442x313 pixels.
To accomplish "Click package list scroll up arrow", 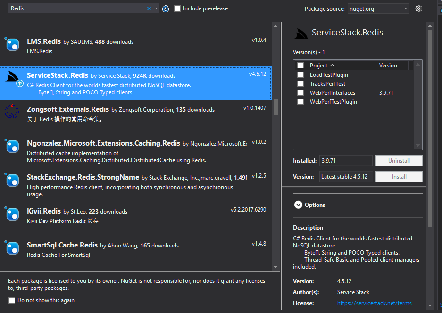I will 275,26.
